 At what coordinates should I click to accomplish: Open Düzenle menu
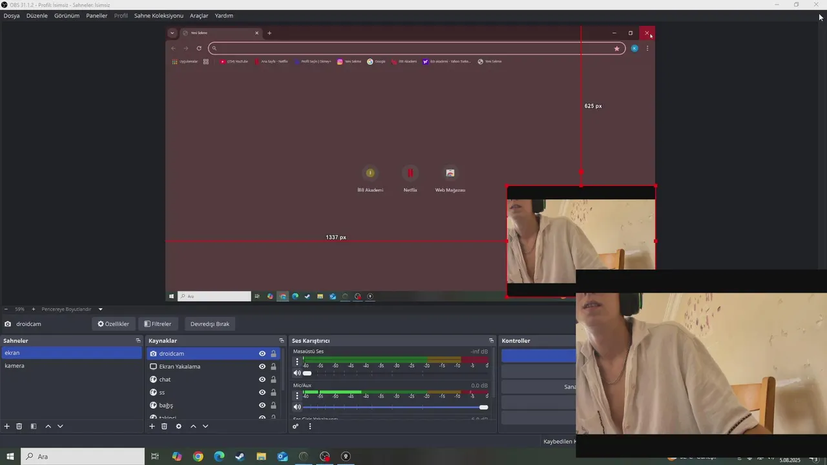[x=37, y=15]
